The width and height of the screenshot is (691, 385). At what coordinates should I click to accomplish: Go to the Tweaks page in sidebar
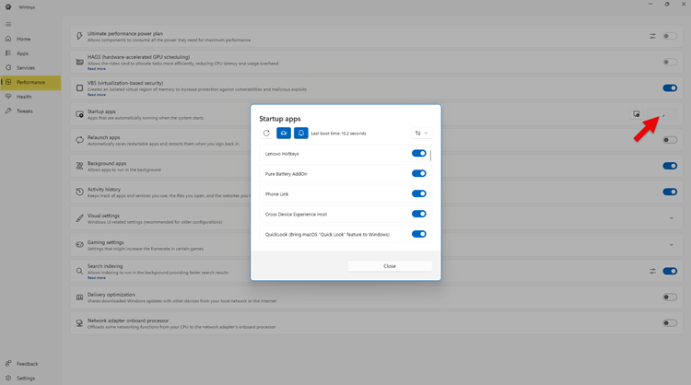(24, 111)
